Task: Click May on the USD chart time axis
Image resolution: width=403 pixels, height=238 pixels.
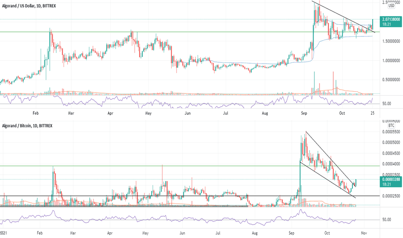Action: pyautogui.click(x=148, y=113)
